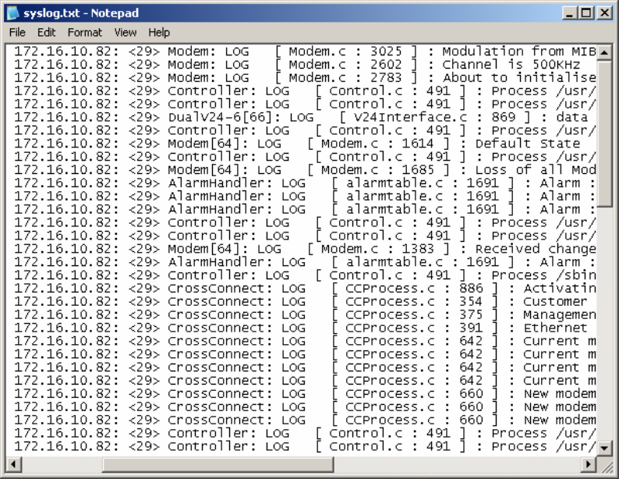Click the 'Modem.c : 3025' entry
The image size is (619, 479).
tap(345, 51)
